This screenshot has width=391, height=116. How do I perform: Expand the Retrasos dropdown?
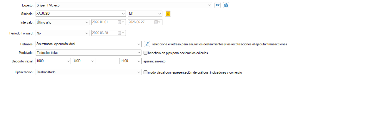pos(139,44)
